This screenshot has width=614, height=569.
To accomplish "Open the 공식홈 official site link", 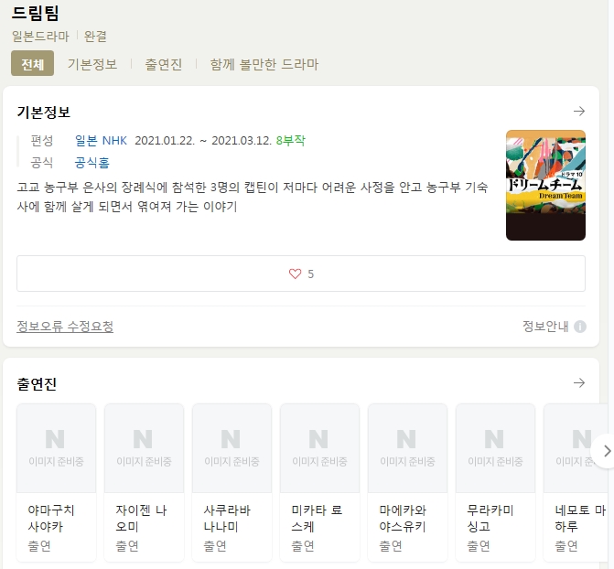I will tap(92, 162).
